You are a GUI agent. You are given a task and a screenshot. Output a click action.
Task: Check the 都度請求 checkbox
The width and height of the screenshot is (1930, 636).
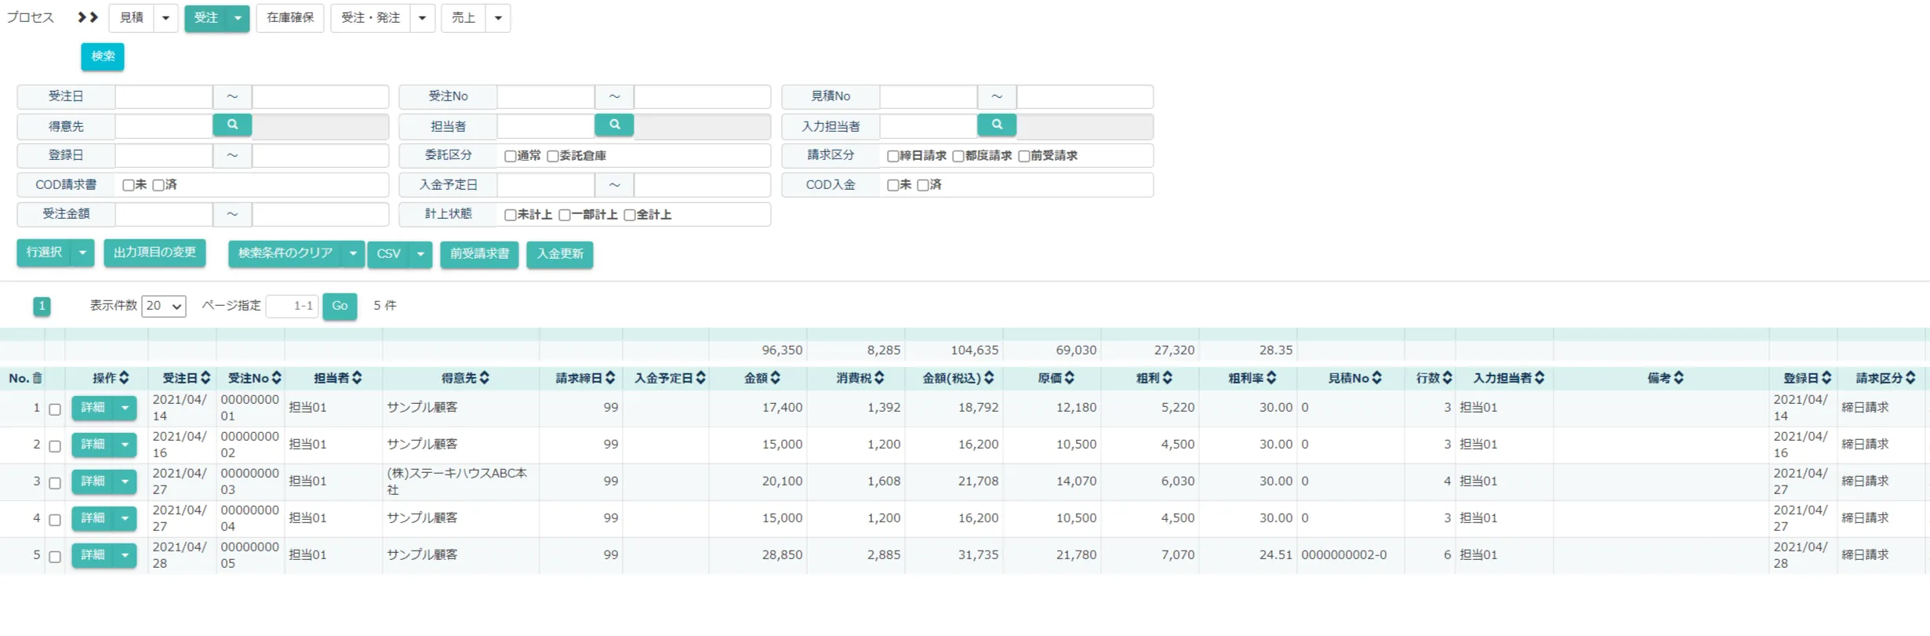click(958, 156)
